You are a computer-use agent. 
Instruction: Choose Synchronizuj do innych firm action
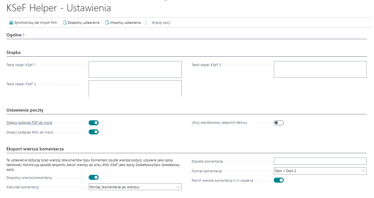[x=33, y=23]
